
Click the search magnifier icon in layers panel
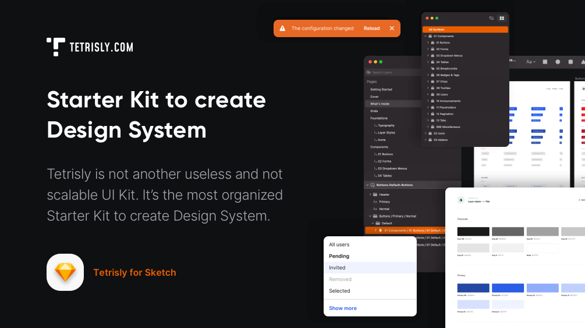click(368, 73)
